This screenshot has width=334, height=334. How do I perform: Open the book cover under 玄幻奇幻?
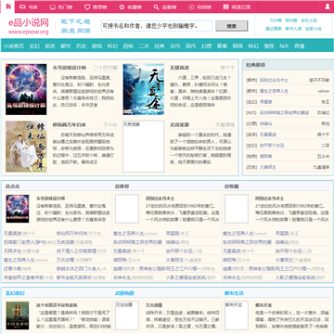(x=18, y=315)
